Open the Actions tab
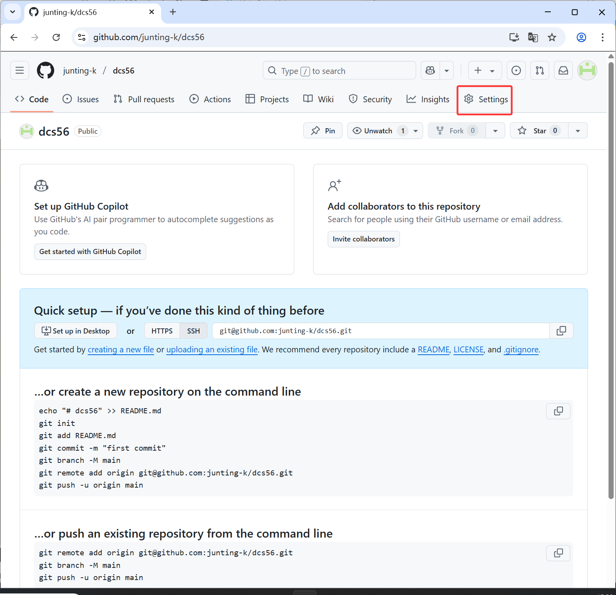The width and height of the screenshot is (616, 595). 210,99
